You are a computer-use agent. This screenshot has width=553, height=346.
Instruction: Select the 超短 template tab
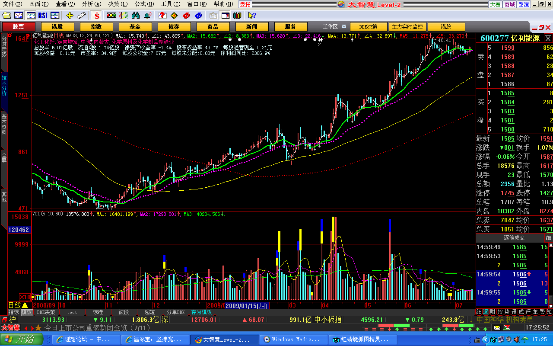[x=149, y=312]
